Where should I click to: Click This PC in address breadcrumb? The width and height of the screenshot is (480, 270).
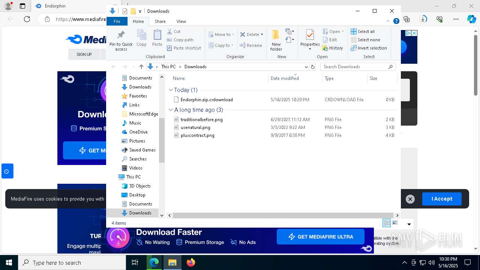[x=168, y=67]
